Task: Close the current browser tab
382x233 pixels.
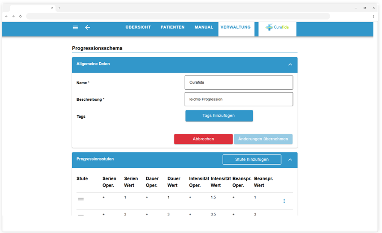Action: (x=52, y=8)
